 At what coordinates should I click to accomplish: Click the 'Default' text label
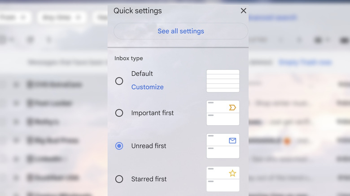142,74
